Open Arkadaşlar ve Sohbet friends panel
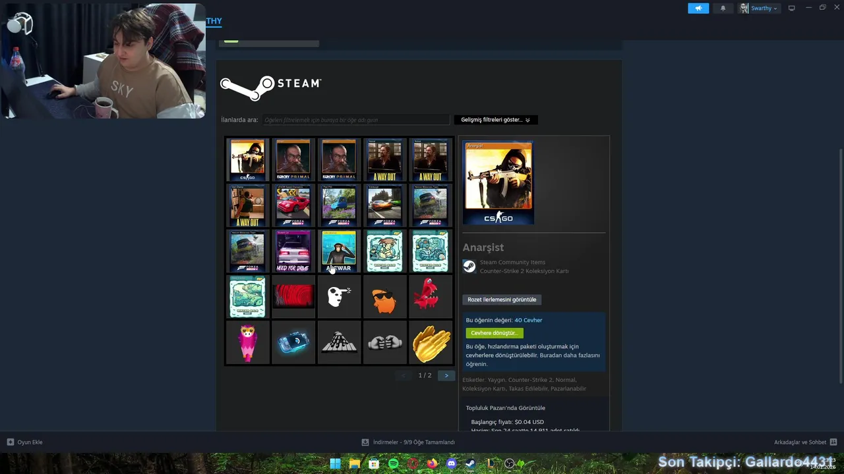The image size is (844, 474). tap(805, 442)
